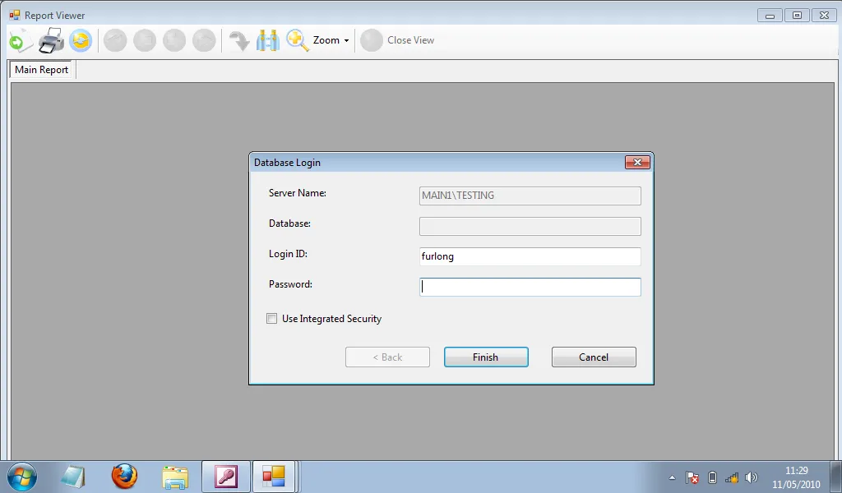
Task: Click the Report Viewer app taskbar icon
Action: pyautogui.click(x=274, y=477)
